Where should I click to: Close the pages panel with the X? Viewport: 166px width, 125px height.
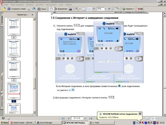(32, 15)
